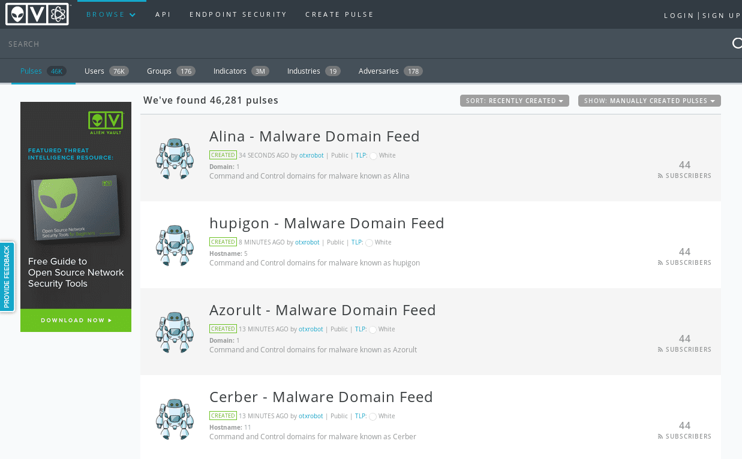Open the API menu item

pos(163,14)
